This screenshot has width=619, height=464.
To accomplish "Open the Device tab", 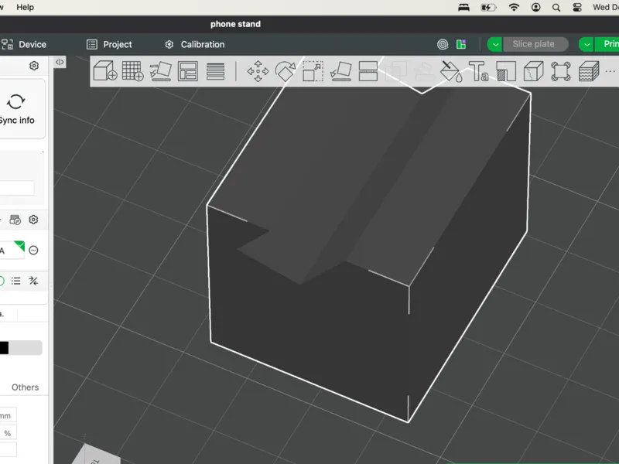I will coord(24,44).
